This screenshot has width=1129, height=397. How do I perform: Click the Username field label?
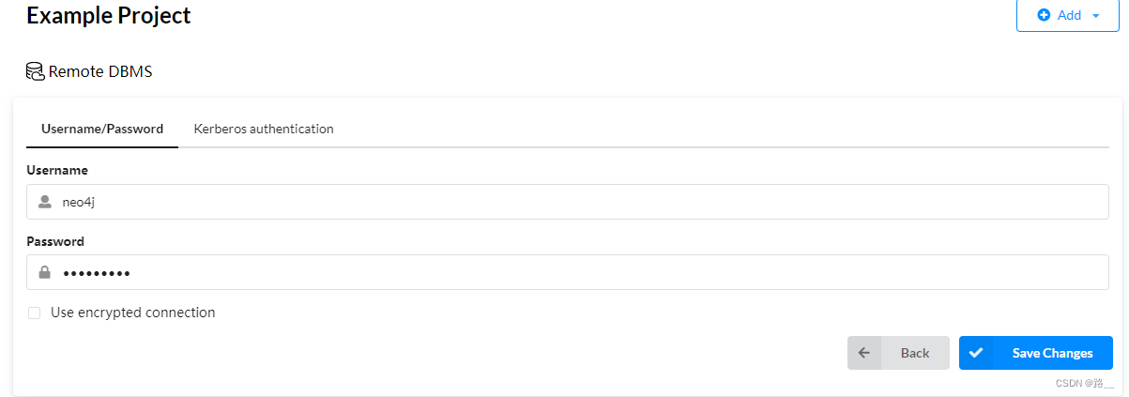(57, 170)
